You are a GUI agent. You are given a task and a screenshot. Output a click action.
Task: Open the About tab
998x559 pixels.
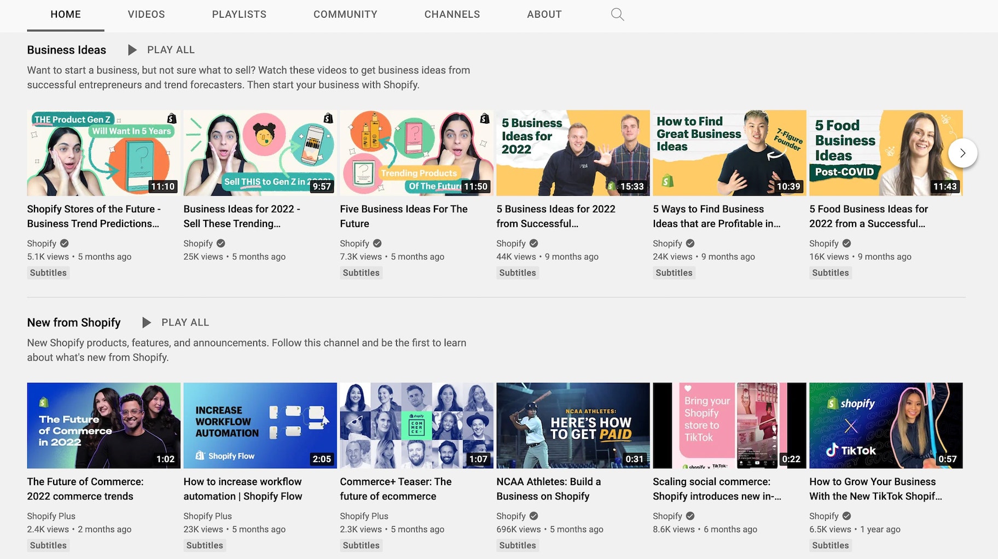pos(544,14)
